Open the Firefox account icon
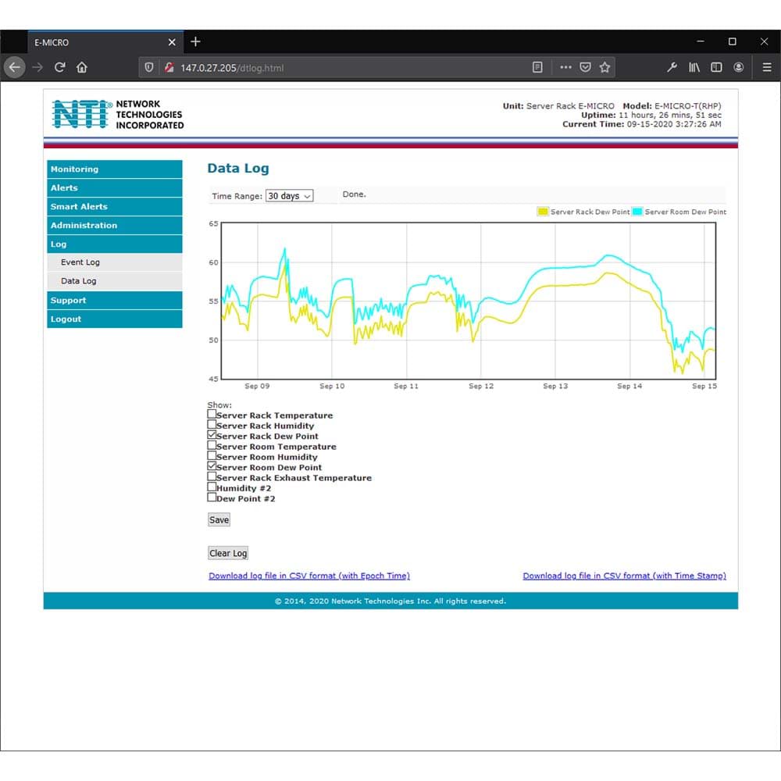 tap(739, 67)
